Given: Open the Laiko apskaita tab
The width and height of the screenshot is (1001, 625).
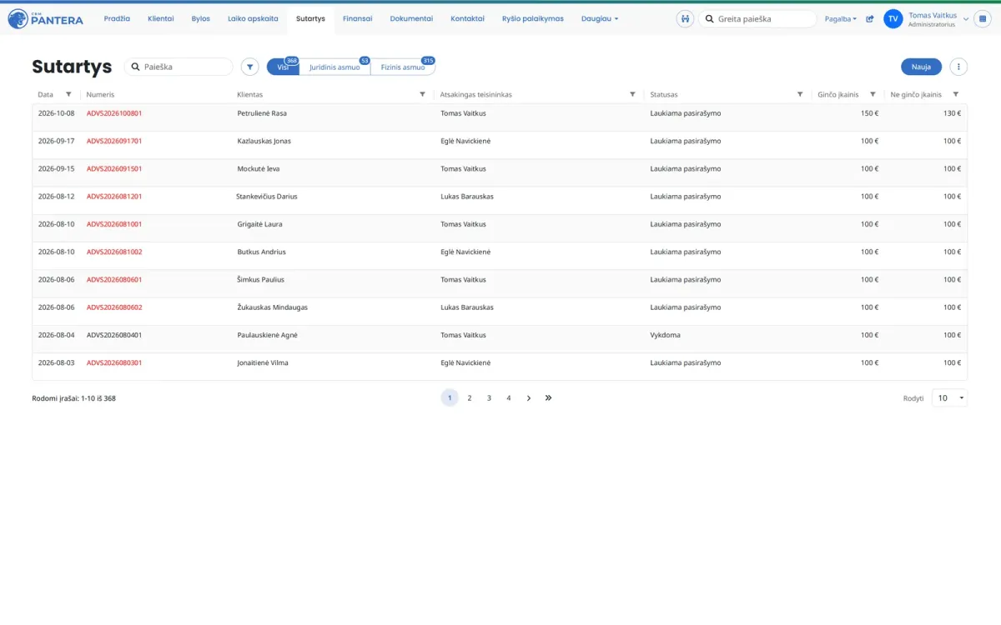Looking at the screenshot, I should coord(253,18).
